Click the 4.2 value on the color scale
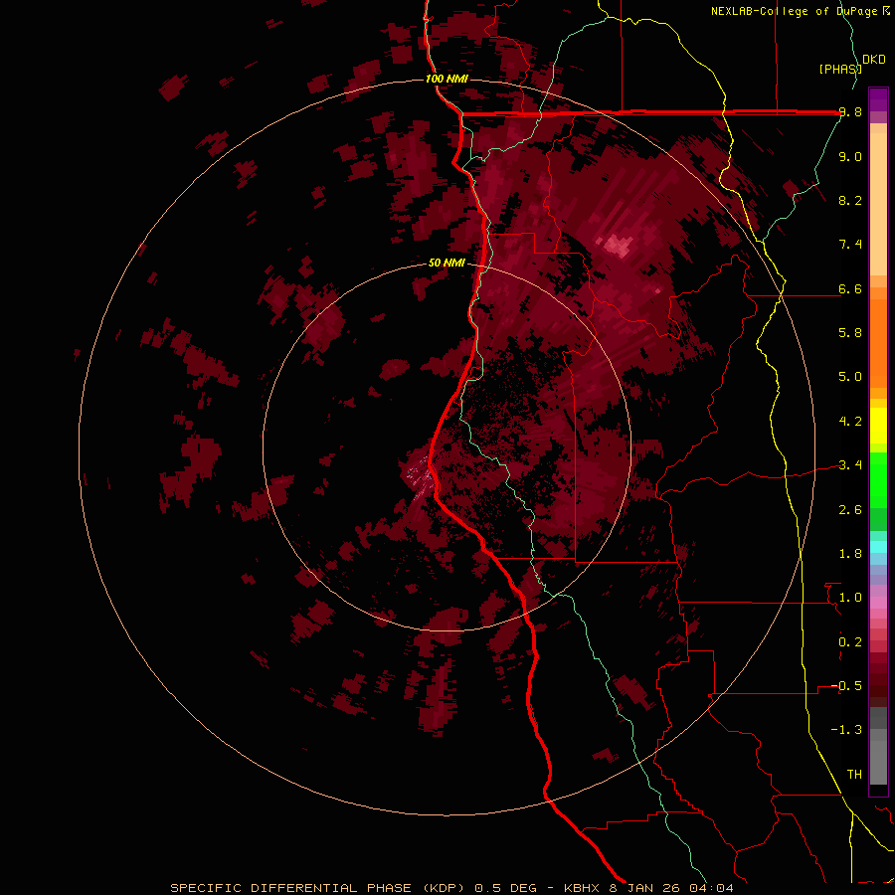895x895 pixels. [x=850, y=422]
